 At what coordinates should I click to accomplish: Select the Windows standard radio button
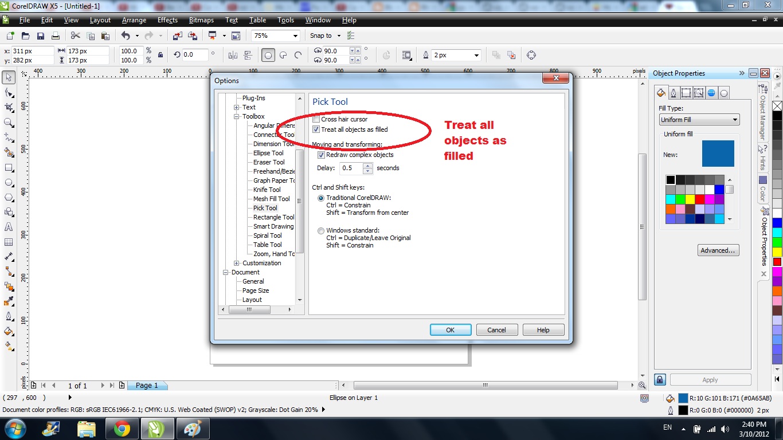(x=321, y=231)
